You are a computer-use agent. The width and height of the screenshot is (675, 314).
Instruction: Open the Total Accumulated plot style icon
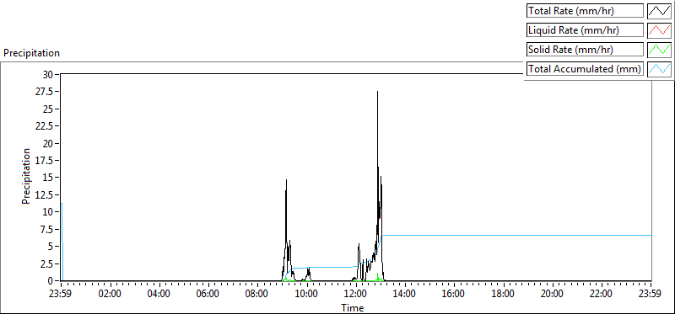coord(660,69)
